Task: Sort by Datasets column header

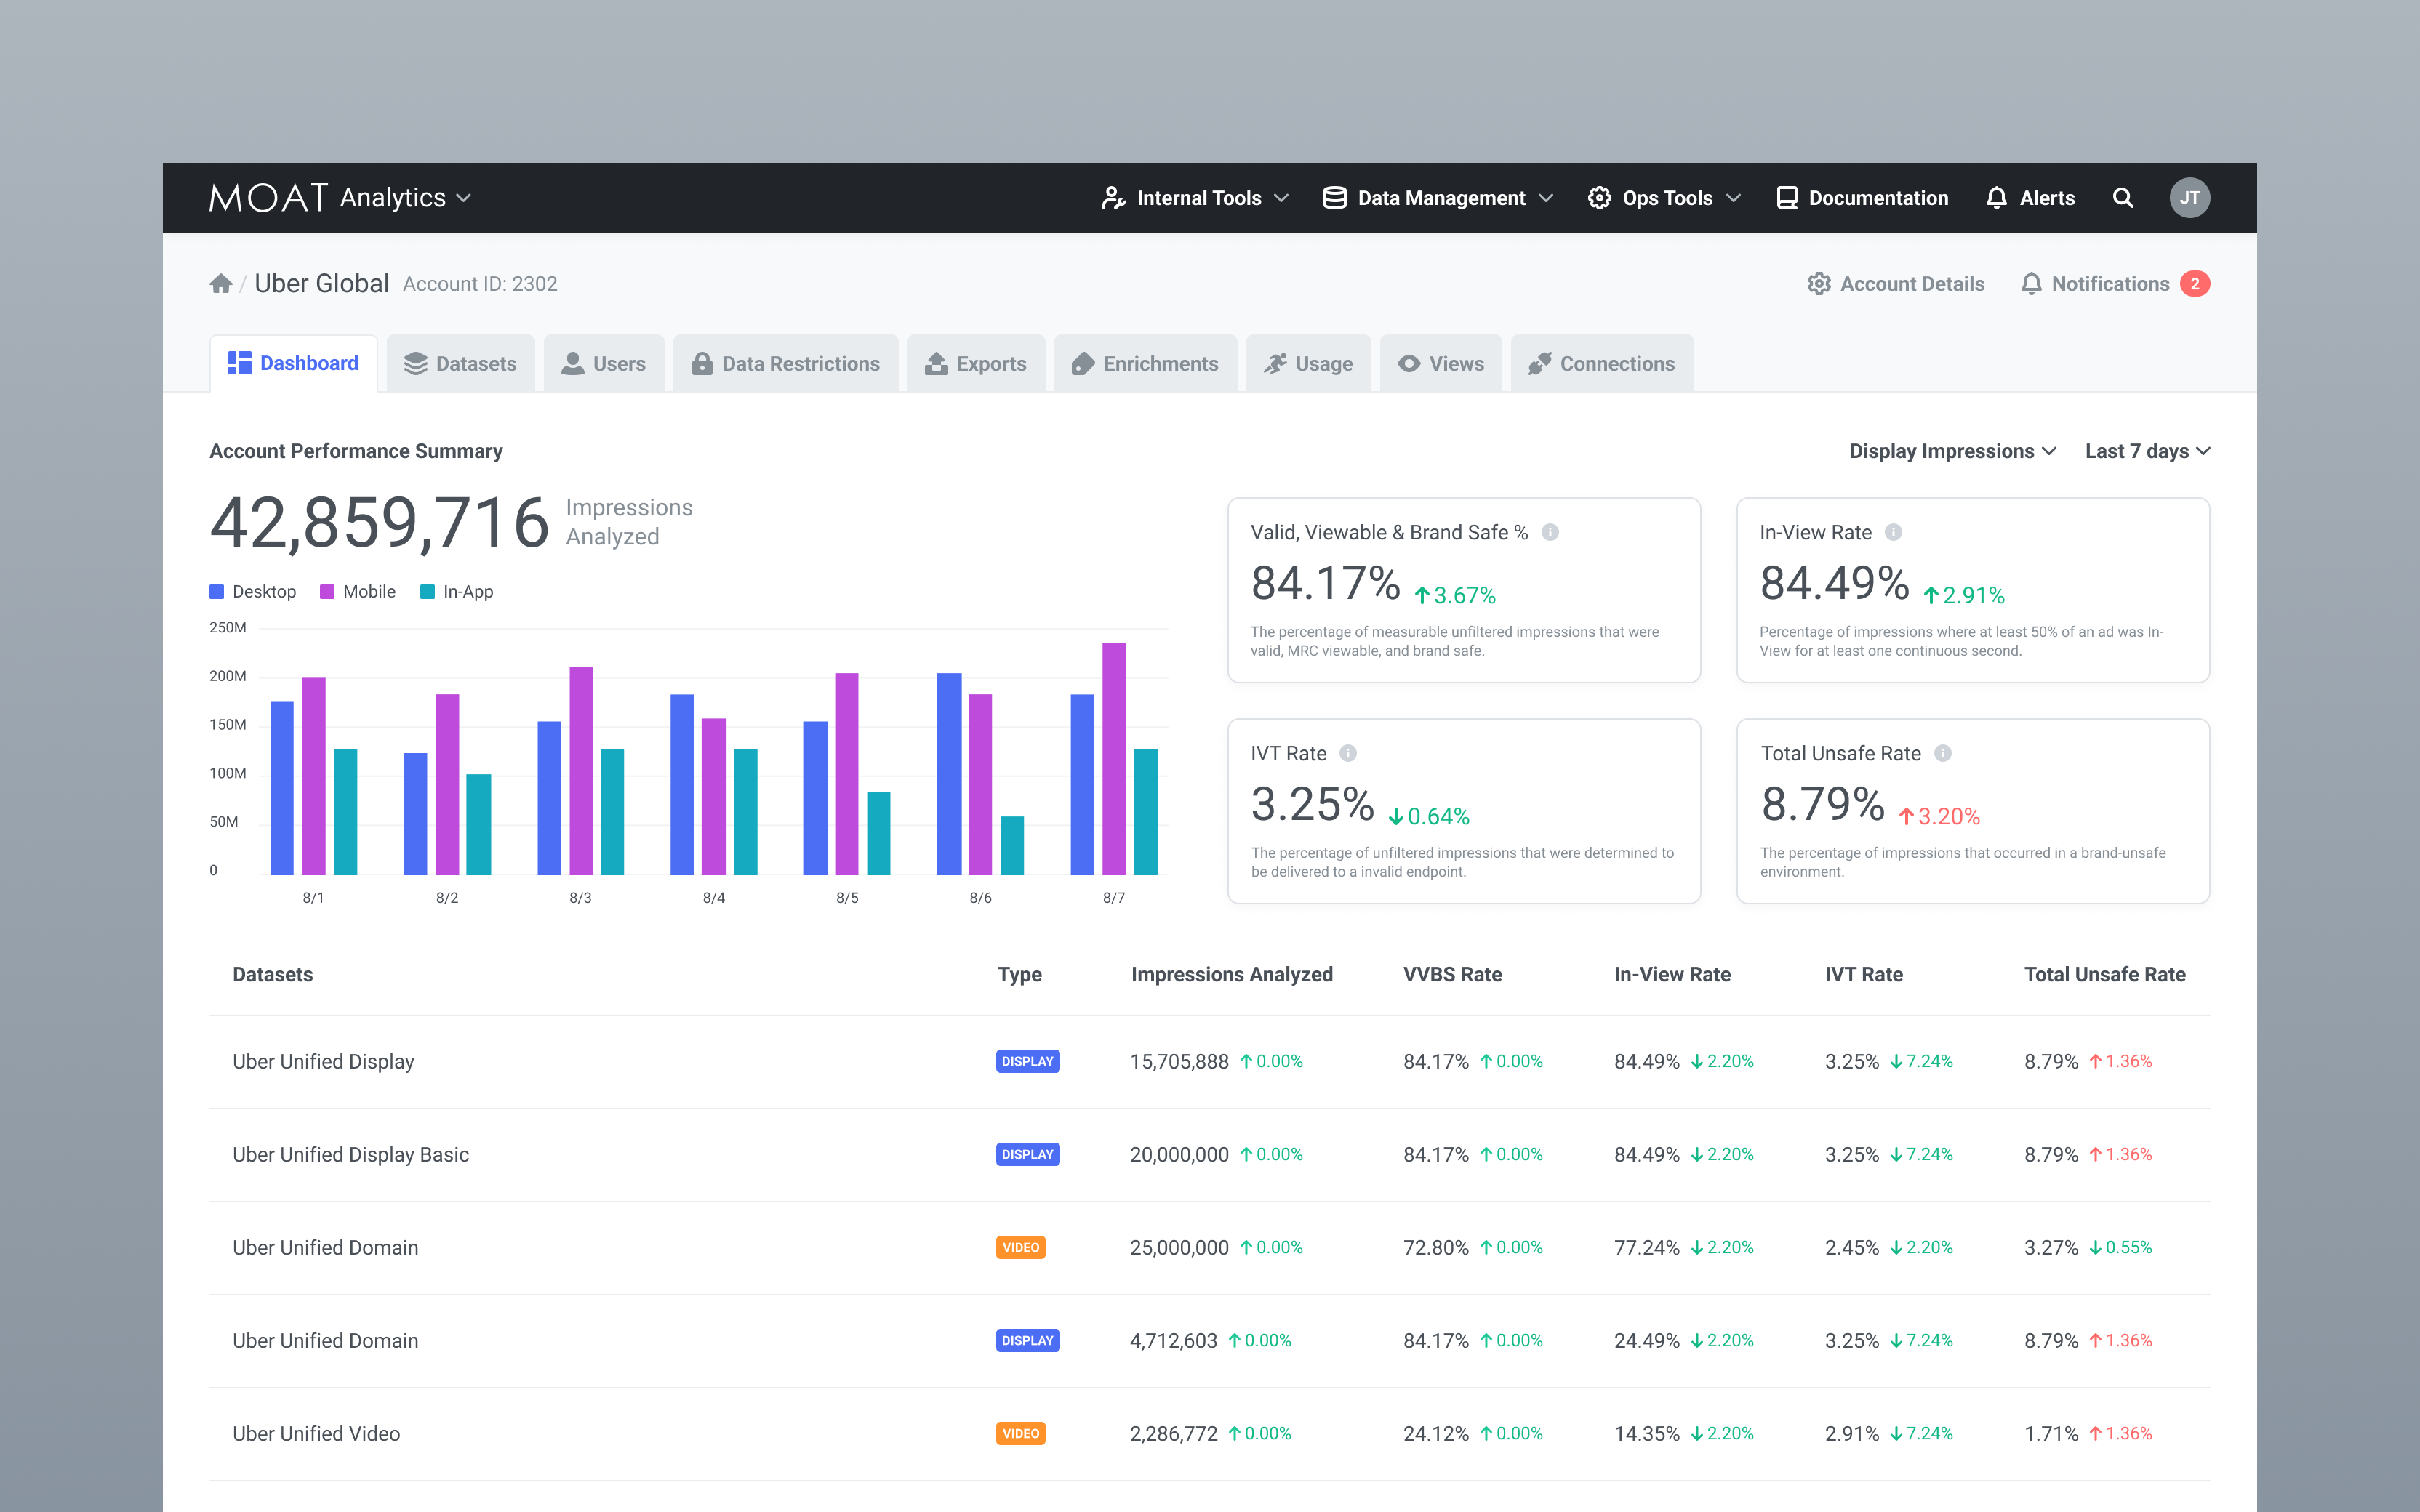Action: pos(272,974)
